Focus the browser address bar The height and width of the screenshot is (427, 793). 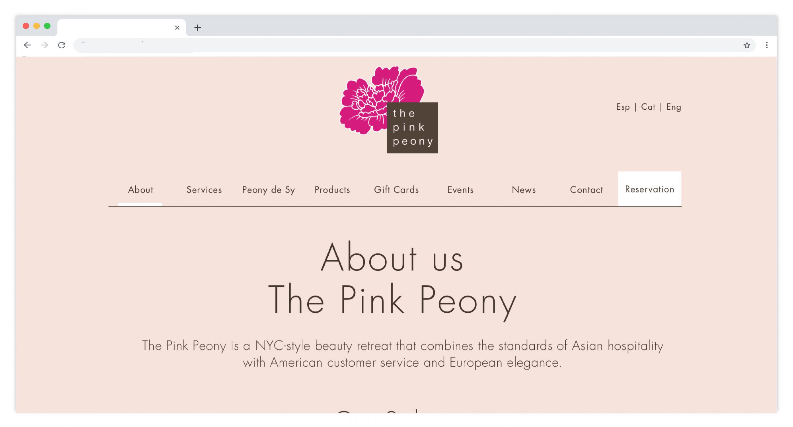click(403, 45)
